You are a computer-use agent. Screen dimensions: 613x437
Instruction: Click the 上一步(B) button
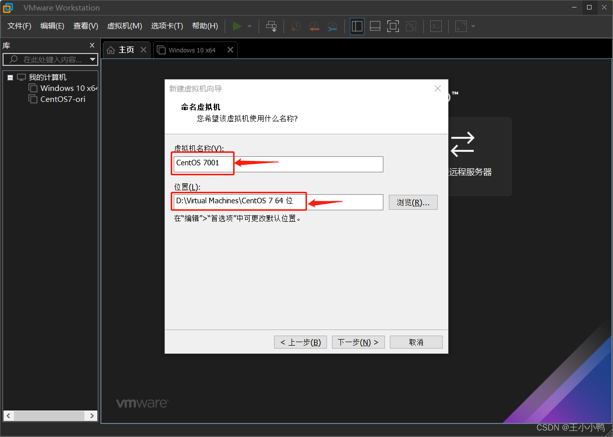(301, 342)
